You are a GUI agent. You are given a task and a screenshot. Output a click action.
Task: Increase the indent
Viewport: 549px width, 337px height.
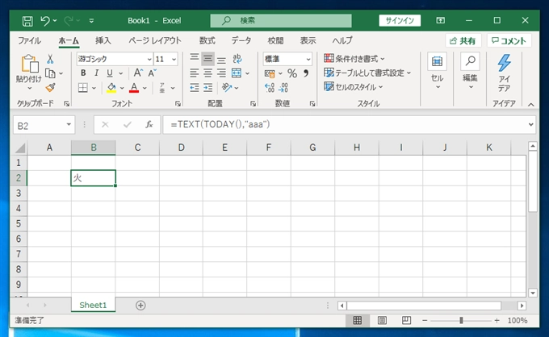click(208, 87)
